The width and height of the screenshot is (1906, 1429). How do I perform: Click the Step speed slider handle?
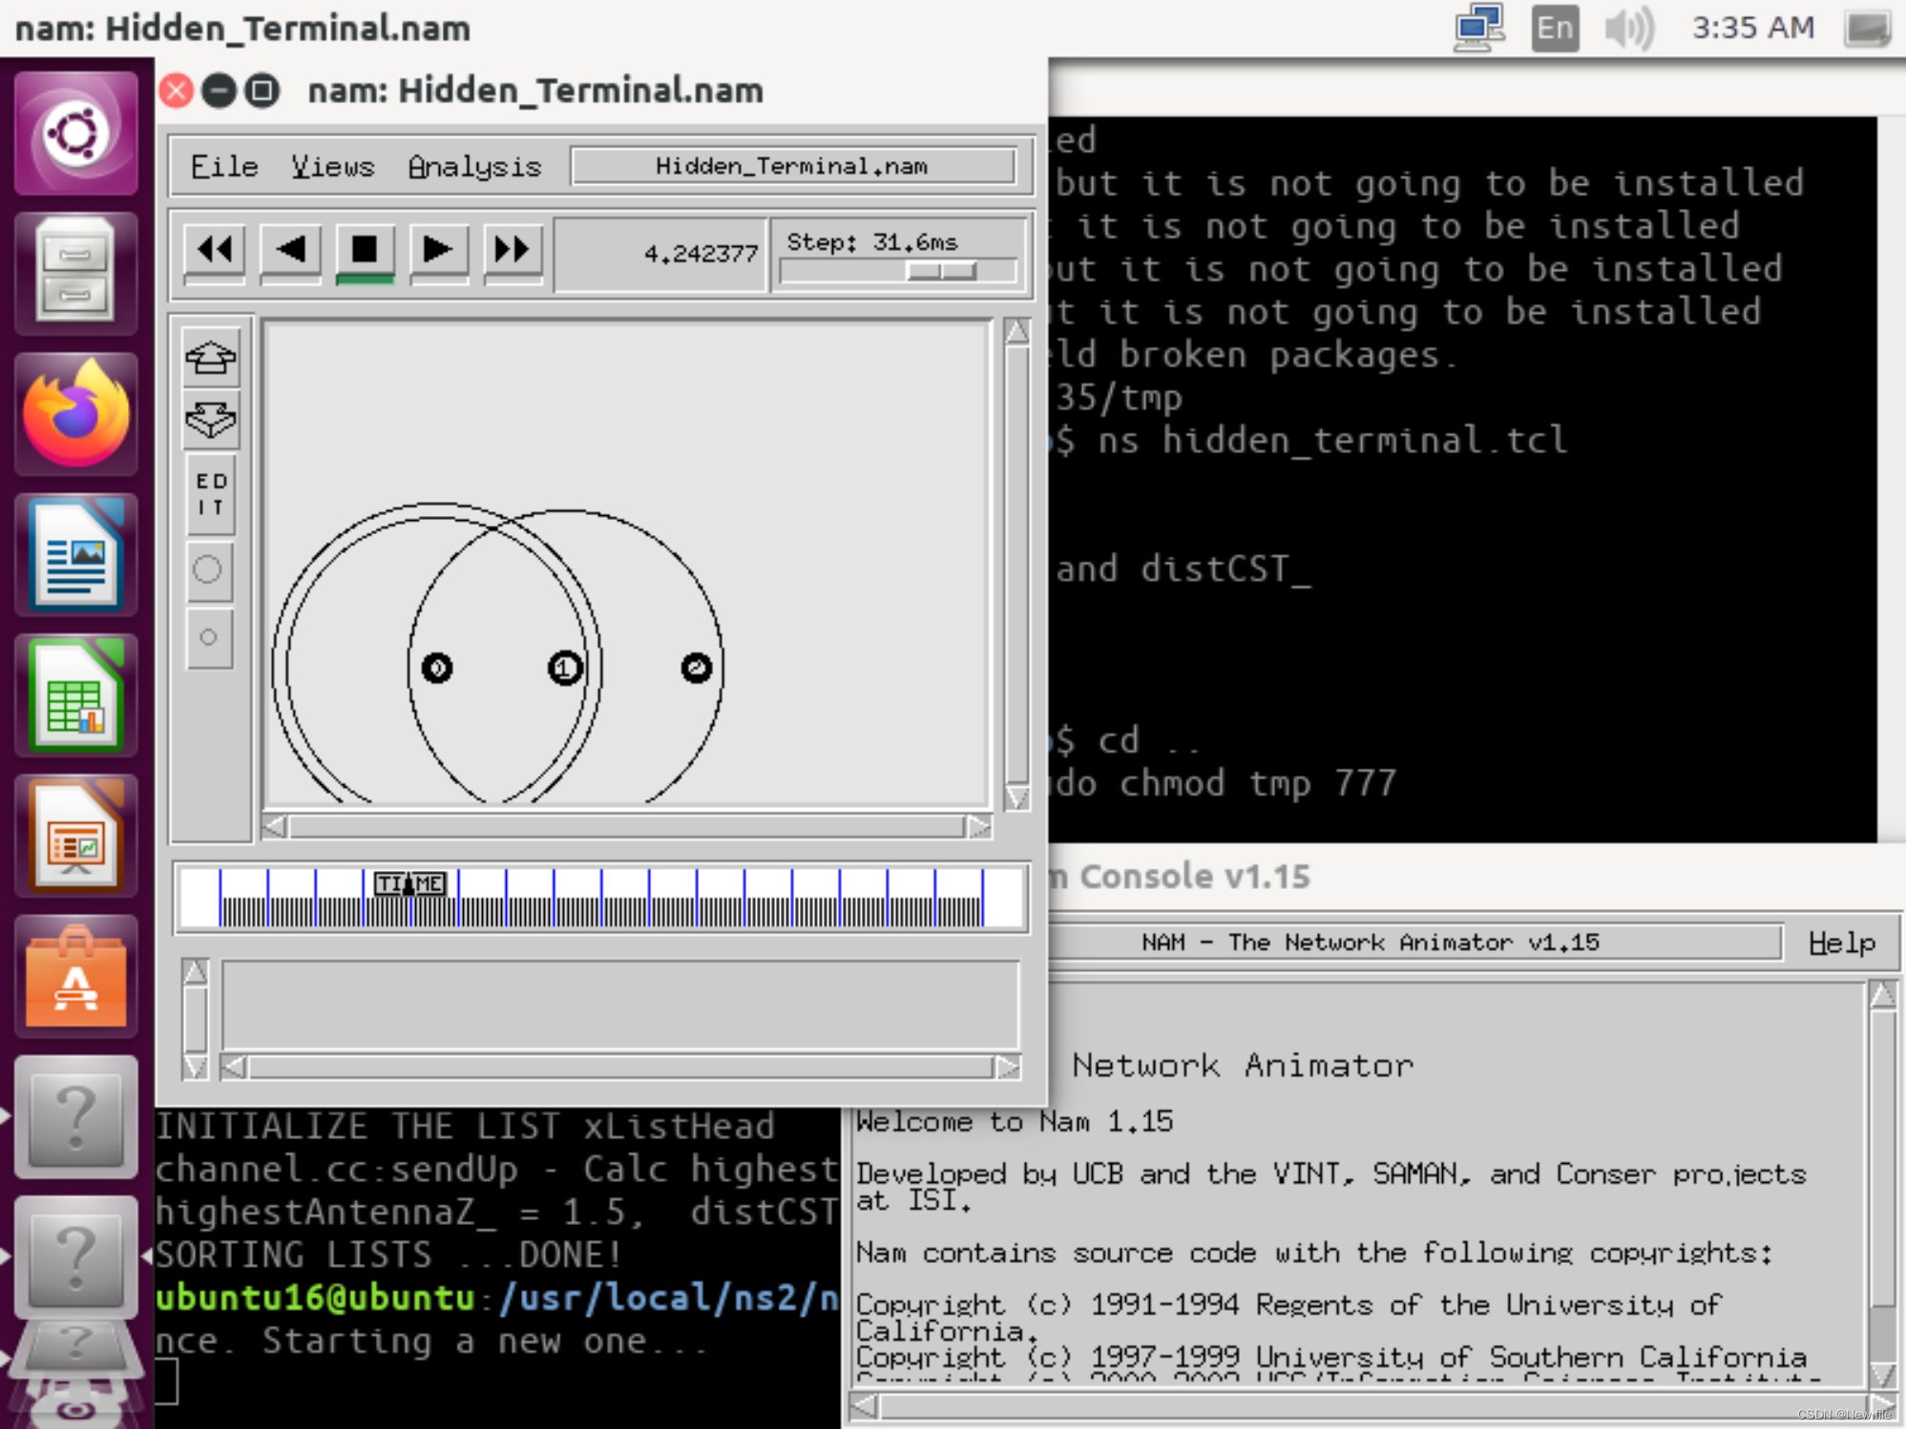point(940,271)
